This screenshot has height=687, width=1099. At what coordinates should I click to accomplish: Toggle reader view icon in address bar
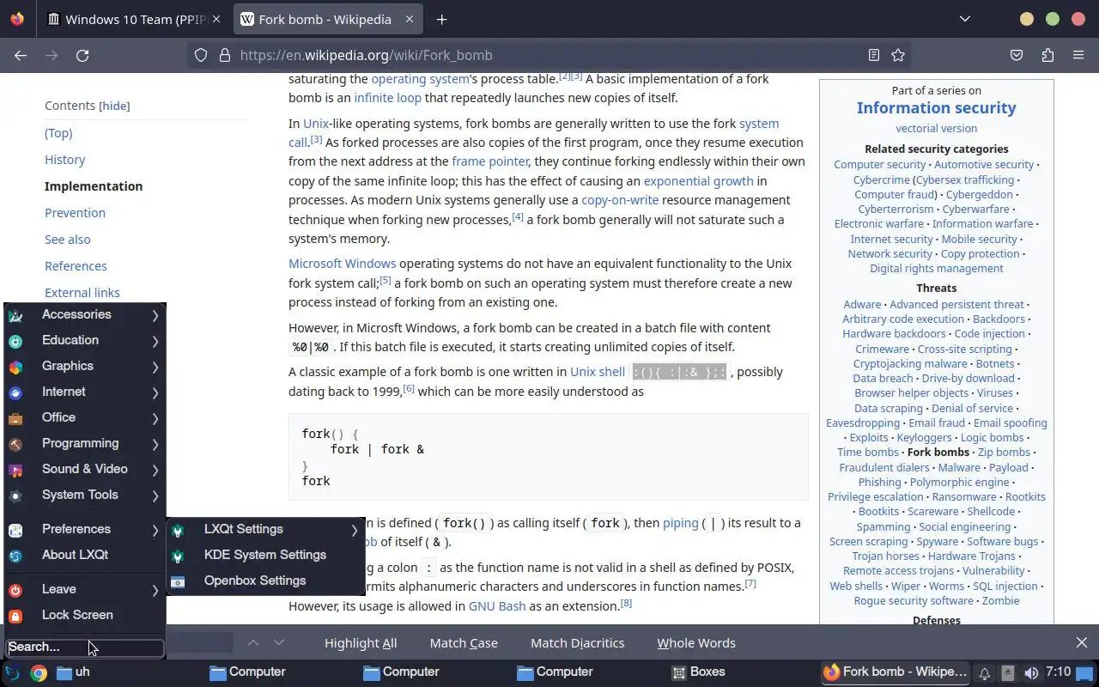coord(874,55)
